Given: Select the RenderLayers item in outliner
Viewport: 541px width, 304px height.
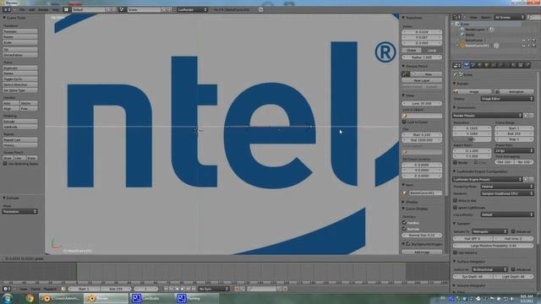Looking at the screenshot, I should (x=475, y=30).
